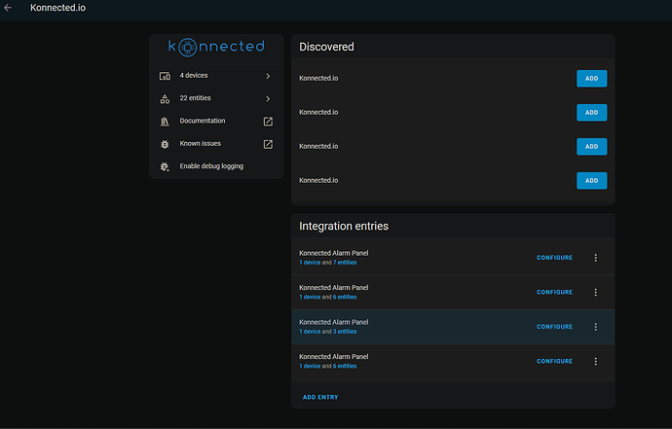
Task: Add the second discovered Konnected.io device
Action: point(591,113)
